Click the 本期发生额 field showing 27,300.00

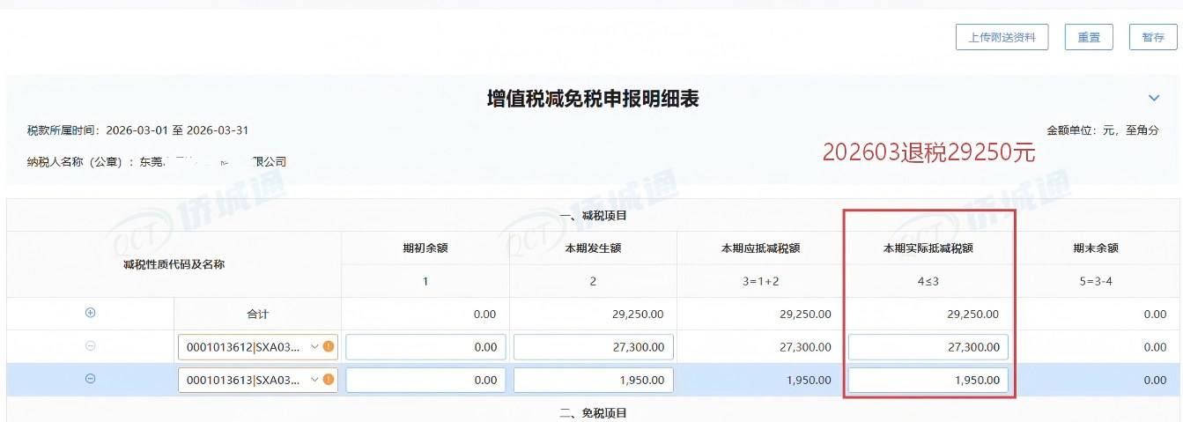593,347
